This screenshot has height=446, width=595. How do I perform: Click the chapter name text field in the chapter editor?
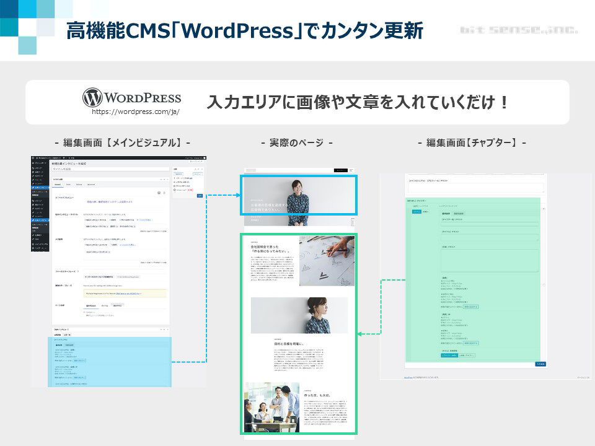489,224
